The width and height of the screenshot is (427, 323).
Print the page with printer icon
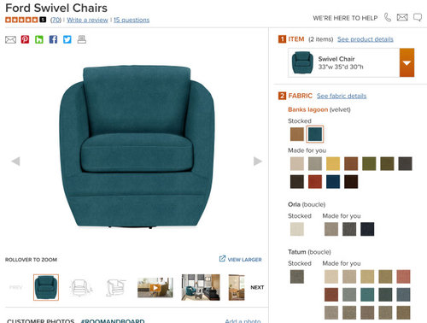82,39
